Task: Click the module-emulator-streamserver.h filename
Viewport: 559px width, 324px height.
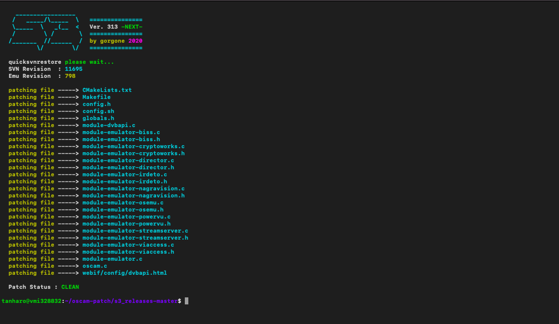Action: (135, 238)
